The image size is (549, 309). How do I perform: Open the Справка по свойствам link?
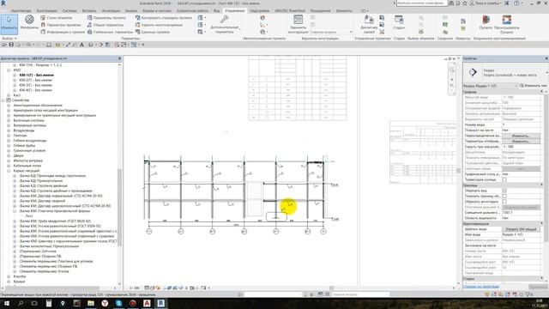point(481,287)
